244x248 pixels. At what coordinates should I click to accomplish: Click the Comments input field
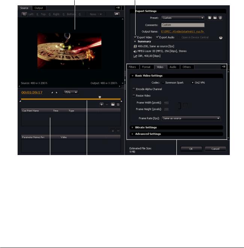tap(183, 25)
